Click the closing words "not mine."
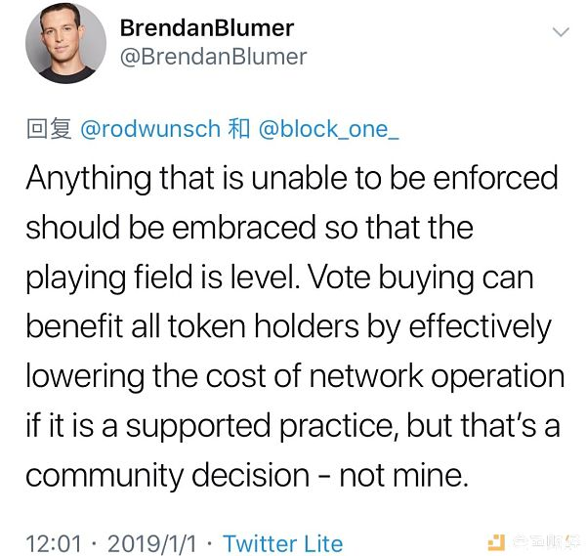Viewport: 586px width, 556px height. 403,476
